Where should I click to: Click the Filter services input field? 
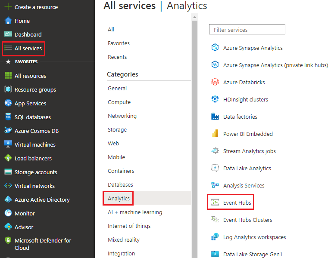[247, 30]
